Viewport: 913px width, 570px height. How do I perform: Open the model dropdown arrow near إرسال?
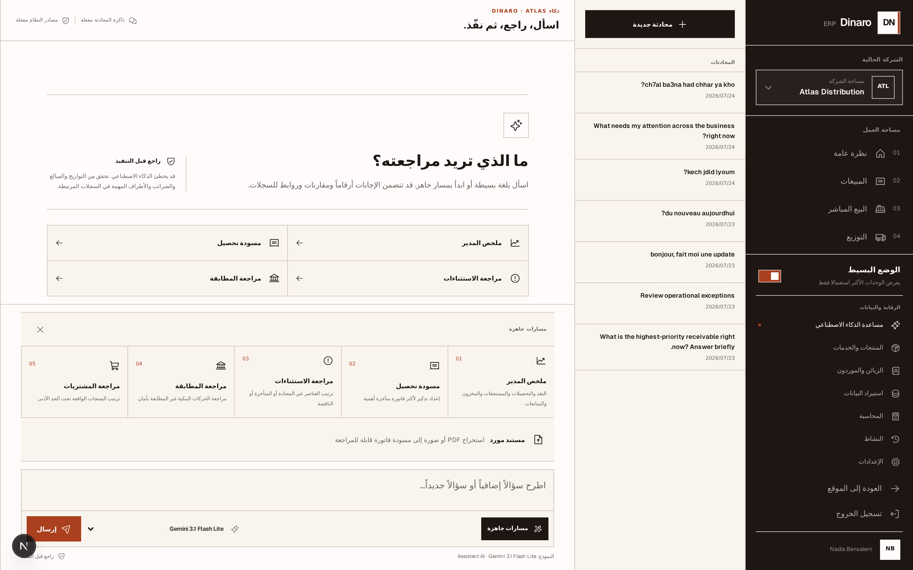tap(91, 529)
